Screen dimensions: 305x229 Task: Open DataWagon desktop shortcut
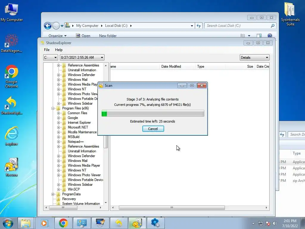click(12, 43)
